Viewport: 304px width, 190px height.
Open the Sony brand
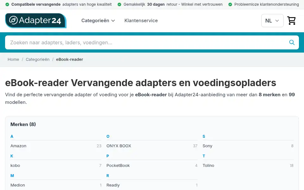[x=248, y=146]
